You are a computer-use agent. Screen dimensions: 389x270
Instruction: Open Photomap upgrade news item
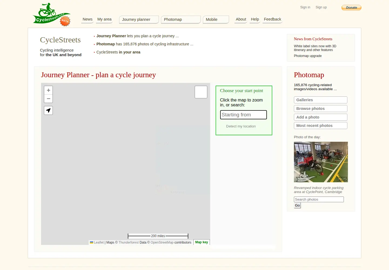(308, 56)
